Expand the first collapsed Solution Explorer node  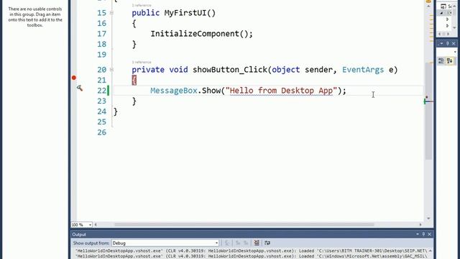coord(447,19)
